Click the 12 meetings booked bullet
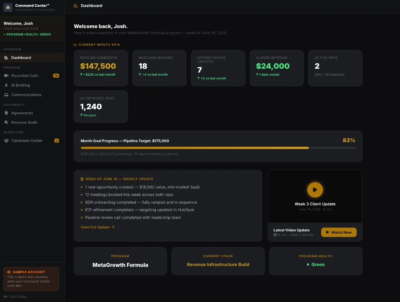The width and height of the screenshot is (400, 302). [129, 195]
